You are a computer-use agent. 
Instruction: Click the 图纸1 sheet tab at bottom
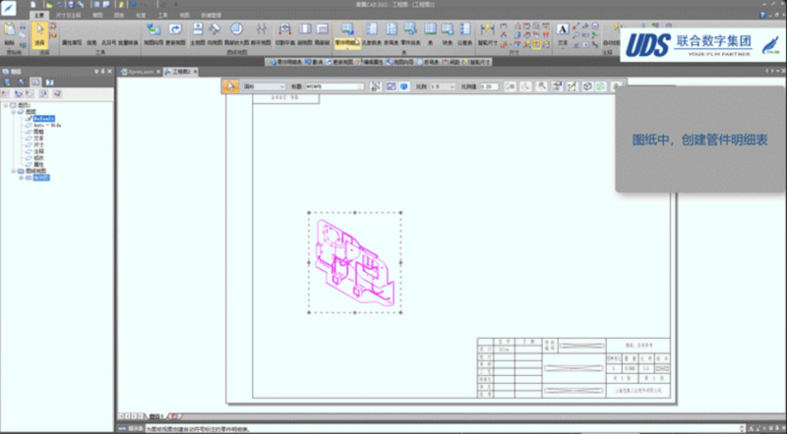pos(155,416)
